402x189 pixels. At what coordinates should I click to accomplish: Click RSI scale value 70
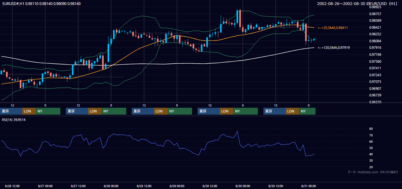(x=371, y=135)
